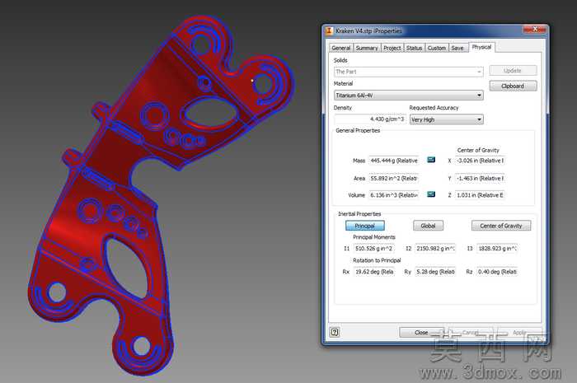Click the Close button
Screen dimensions: 577x383
(421, 332)
